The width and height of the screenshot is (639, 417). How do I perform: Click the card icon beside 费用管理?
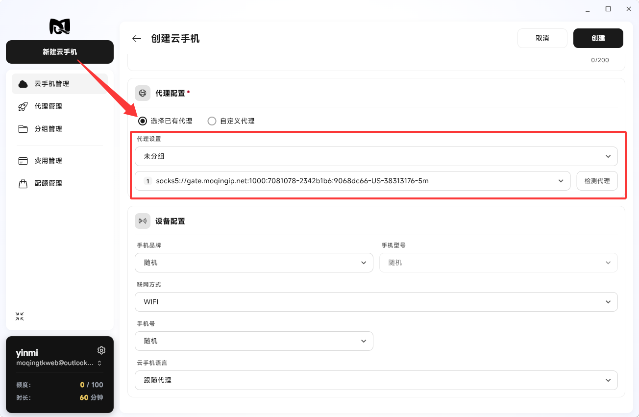23,161
